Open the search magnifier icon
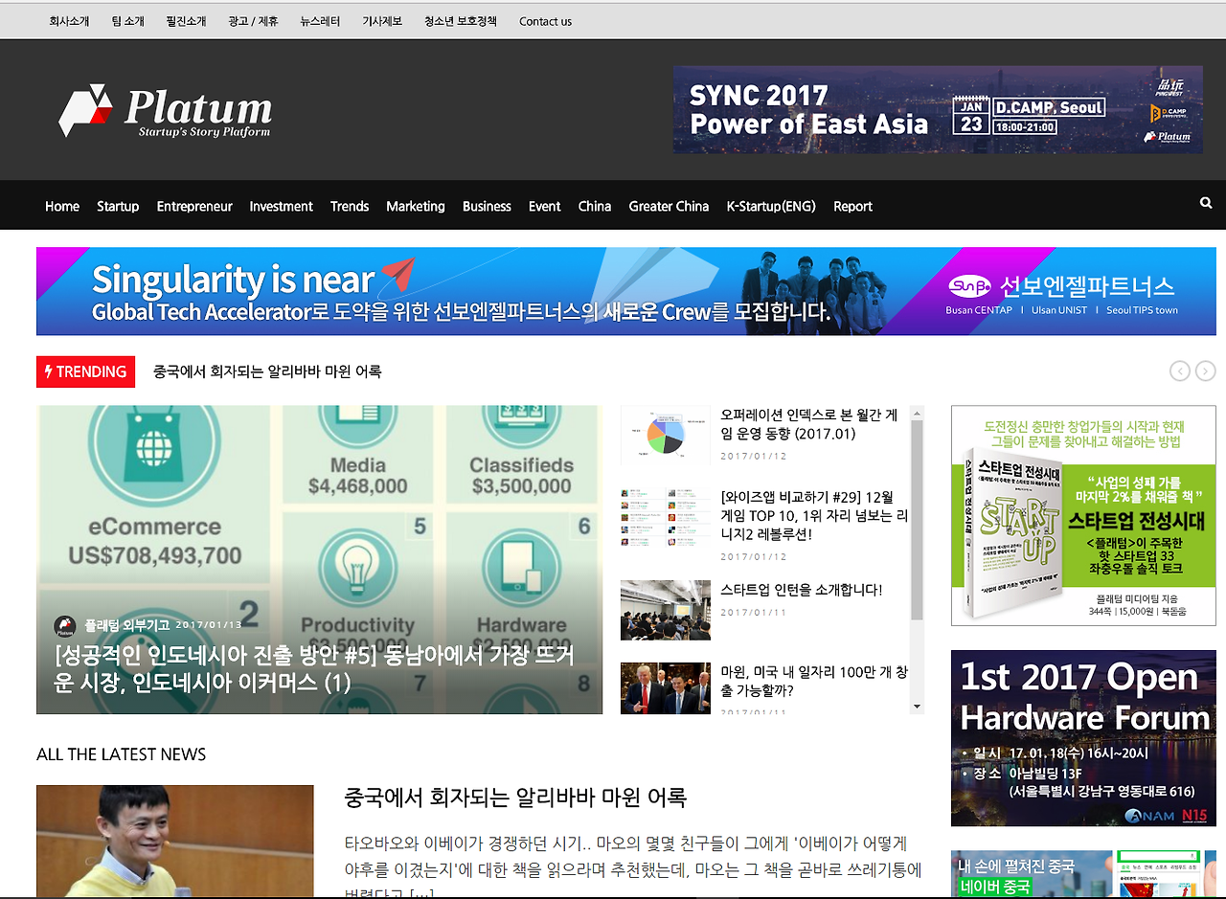This screenshot has height=899, width=1226. coord(1205,203)
